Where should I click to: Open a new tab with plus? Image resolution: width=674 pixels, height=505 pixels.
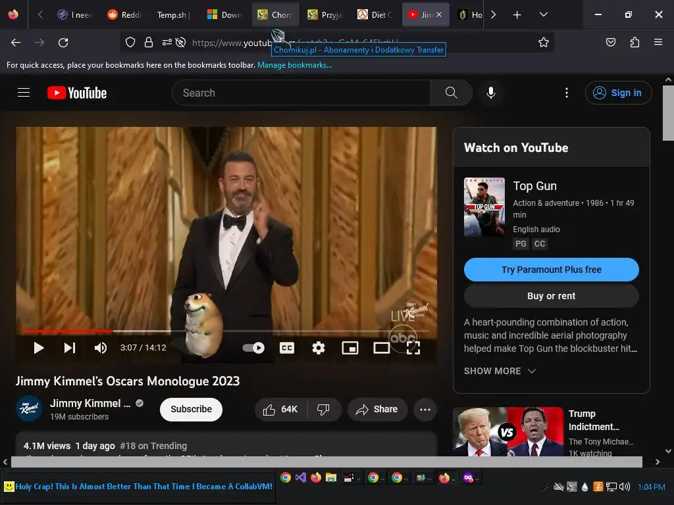coord(517,15)
